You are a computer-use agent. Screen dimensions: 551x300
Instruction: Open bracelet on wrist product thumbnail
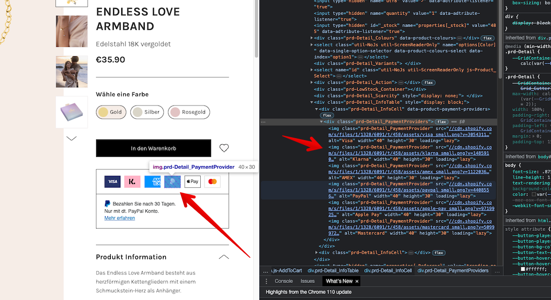71,31
